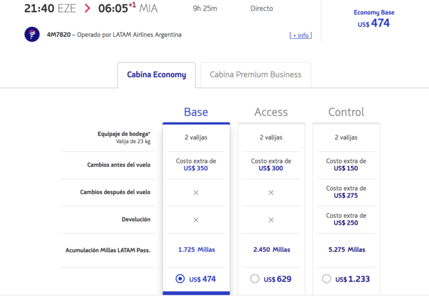Click the 9h 25m duration text
The height and width of the screenshot is (300, 429).
coord(205,9)
